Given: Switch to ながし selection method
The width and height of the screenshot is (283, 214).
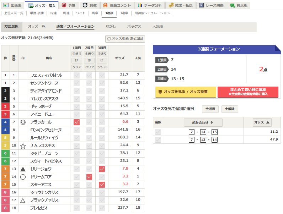Looking at the screenshot, I should coord(111,27).
